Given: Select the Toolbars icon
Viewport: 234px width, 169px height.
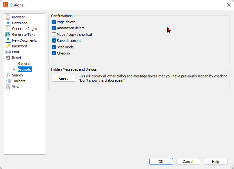Looking at the screenshot, I should click(8, 81).
